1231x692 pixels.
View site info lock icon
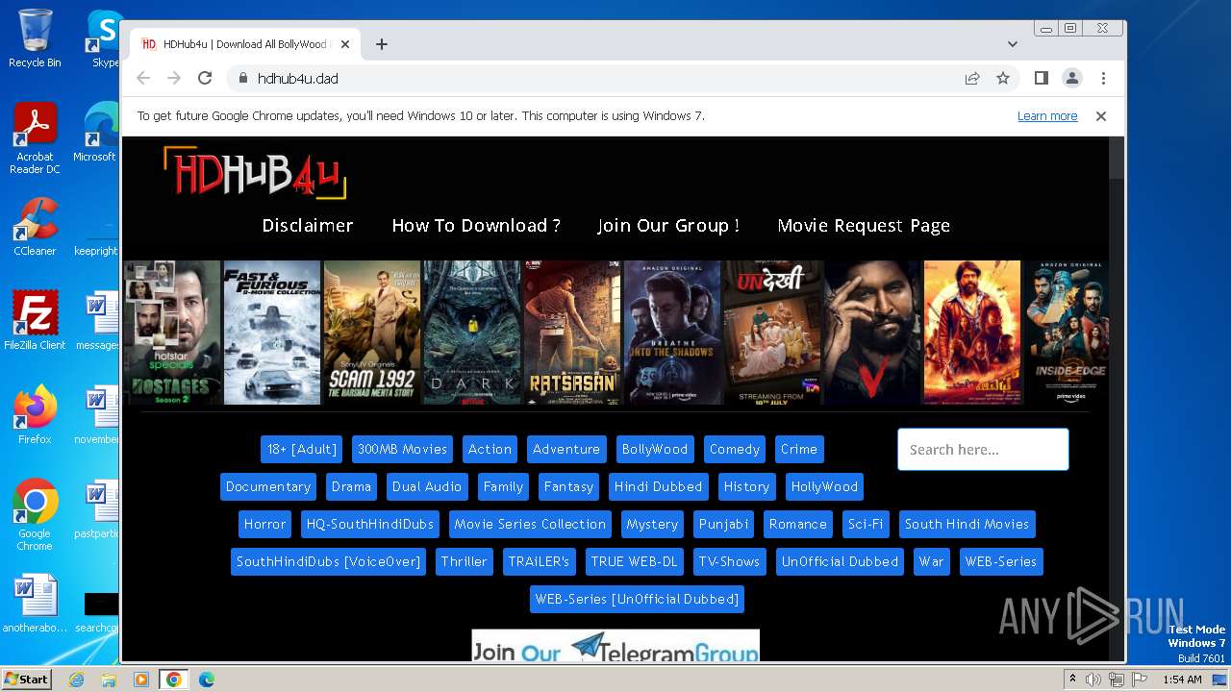[x=242, y=79]
